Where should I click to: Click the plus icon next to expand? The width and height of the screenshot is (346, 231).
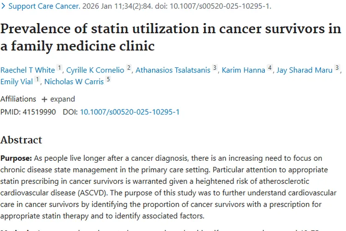(x=44, y=99)
